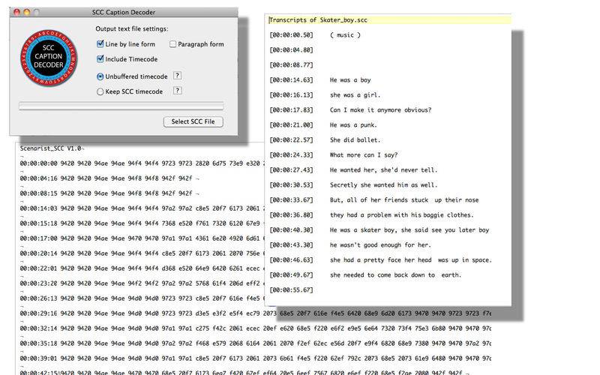The height and width of the screenshot is (375, 600).
Task: Click the decoding progress bar
Action: pyautogui.click(x=121, y=106)
